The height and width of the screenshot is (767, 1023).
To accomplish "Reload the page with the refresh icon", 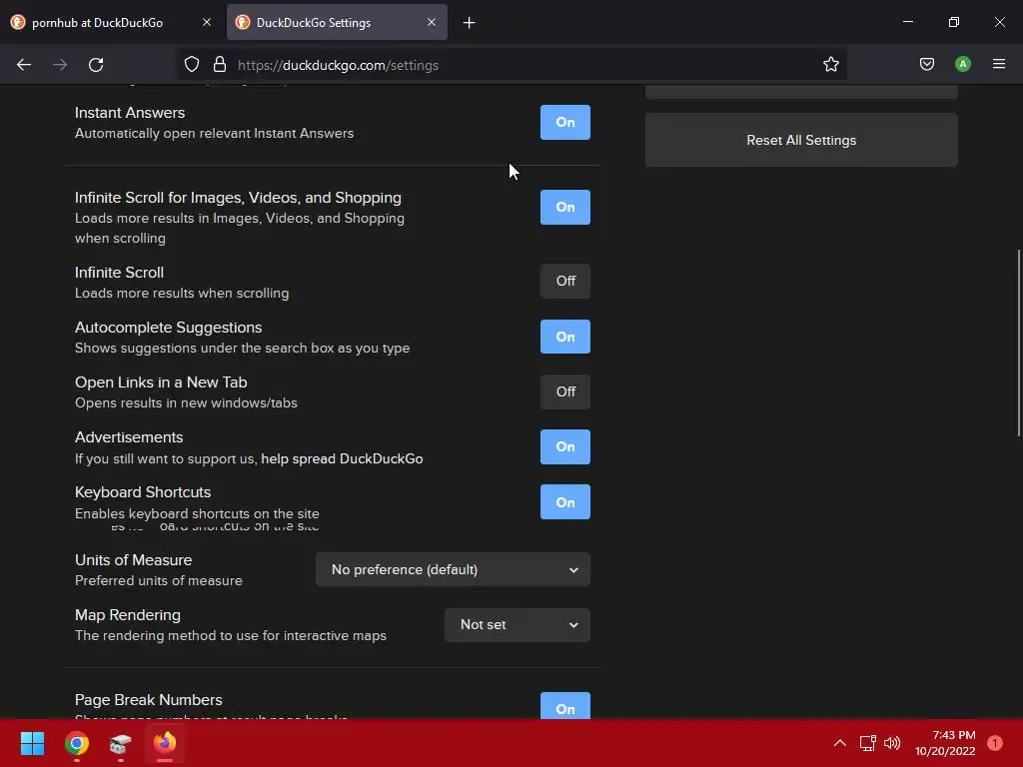I will tap(96, 65).
